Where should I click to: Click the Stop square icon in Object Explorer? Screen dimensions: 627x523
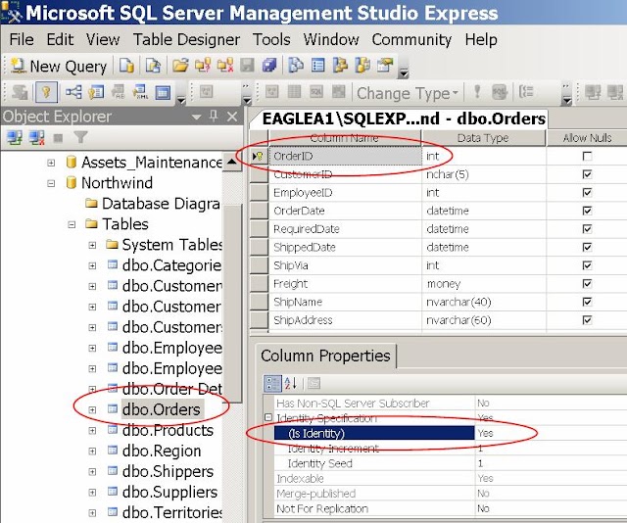(x=58, y=138)
